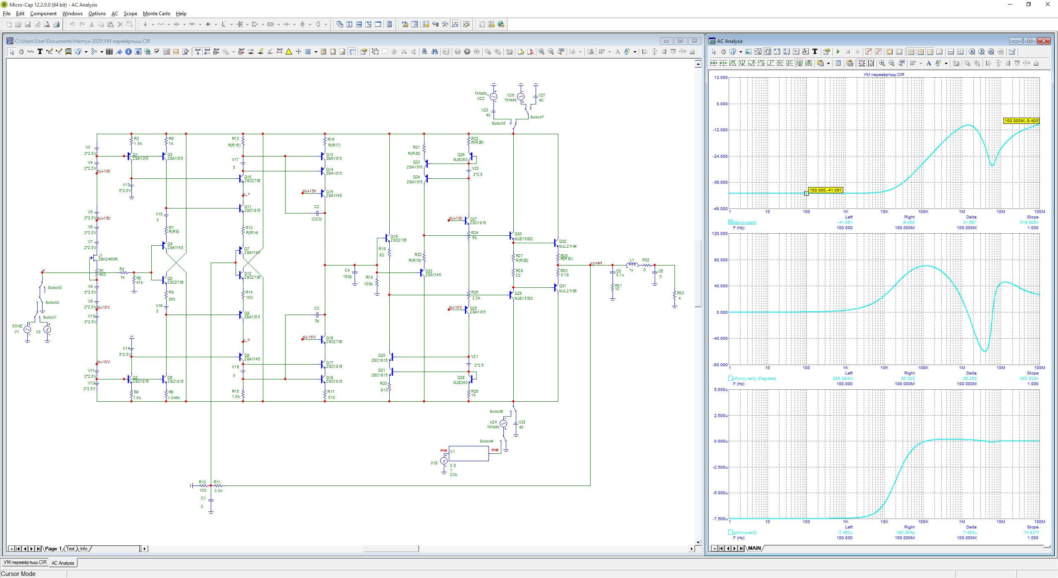Image resolution: width=1058 pixels, height=578 pixels.
Task: Click the Calculator icon in main toolbar
Action: [389, 24]
